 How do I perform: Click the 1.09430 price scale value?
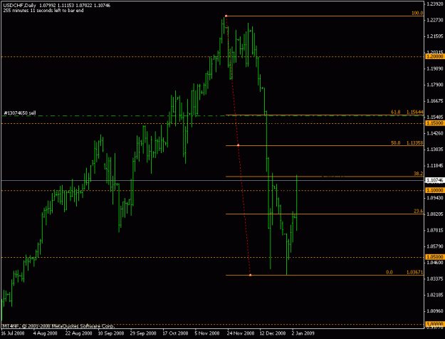pos(435,198)
